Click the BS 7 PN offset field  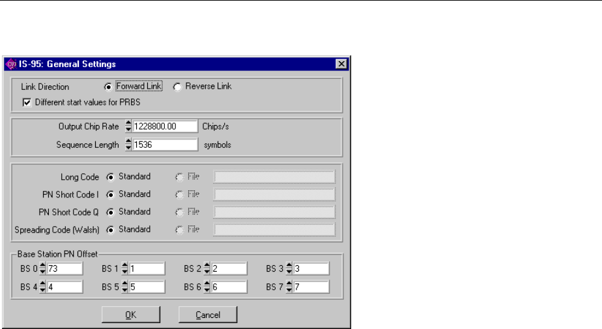point(311,287)
